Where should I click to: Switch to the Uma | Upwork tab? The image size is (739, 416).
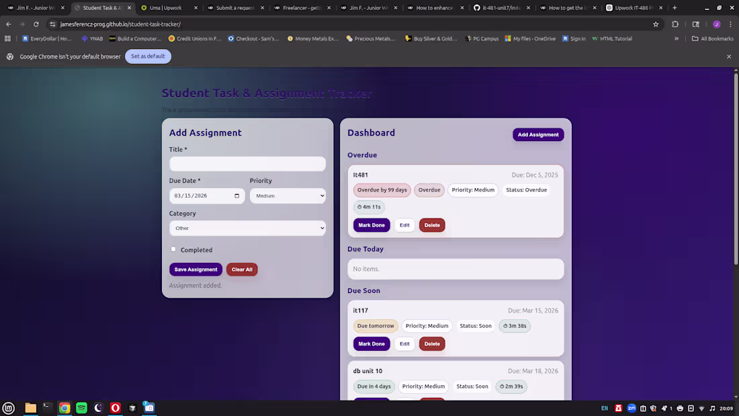[x=167, y=9]
